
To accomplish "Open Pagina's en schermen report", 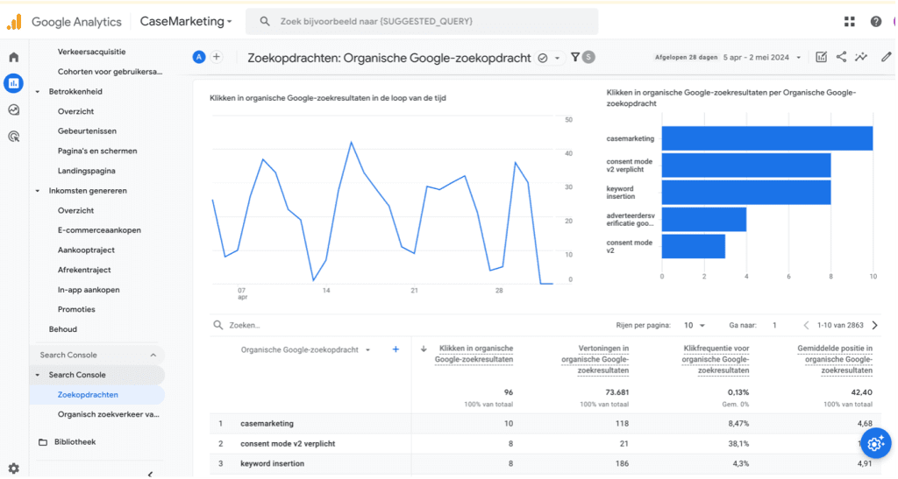I will 97,151.
